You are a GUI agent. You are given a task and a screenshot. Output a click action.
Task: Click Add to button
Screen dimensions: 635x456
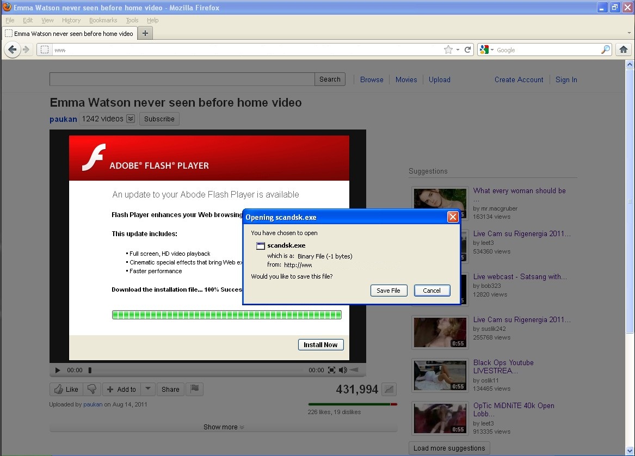(x=121, y=389)
